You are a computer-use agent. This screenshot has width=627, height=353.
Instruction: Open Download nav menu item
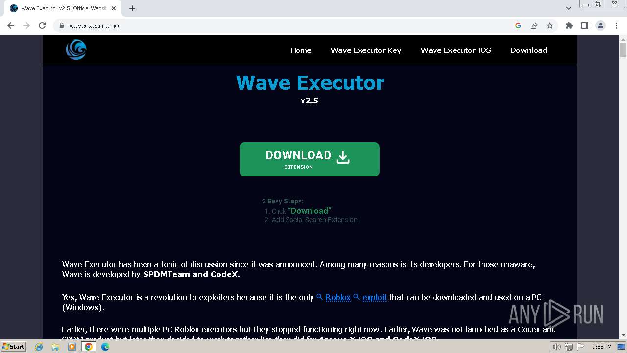point(529,50)
